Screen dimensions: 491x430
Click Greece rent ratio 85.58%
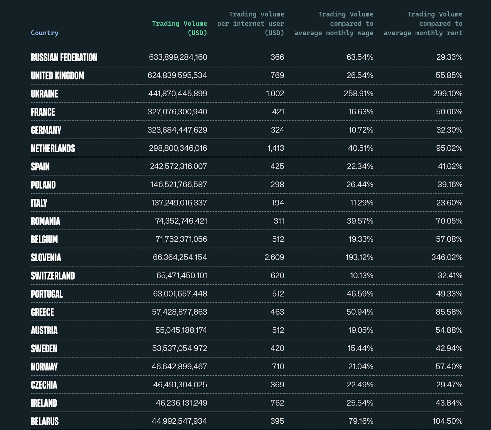click(x=449, y=312)
